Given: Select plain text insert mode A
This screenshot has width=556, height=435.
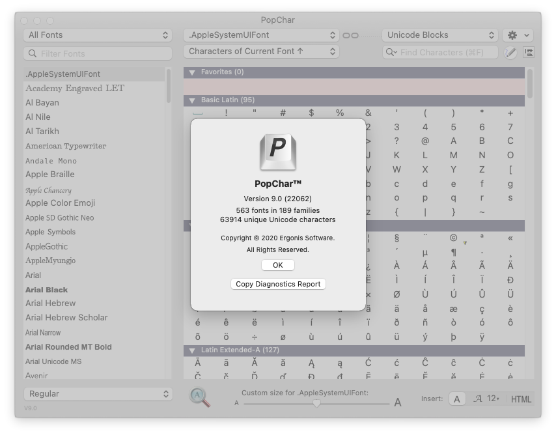Looking at the screenshot, I should [457, 399].
